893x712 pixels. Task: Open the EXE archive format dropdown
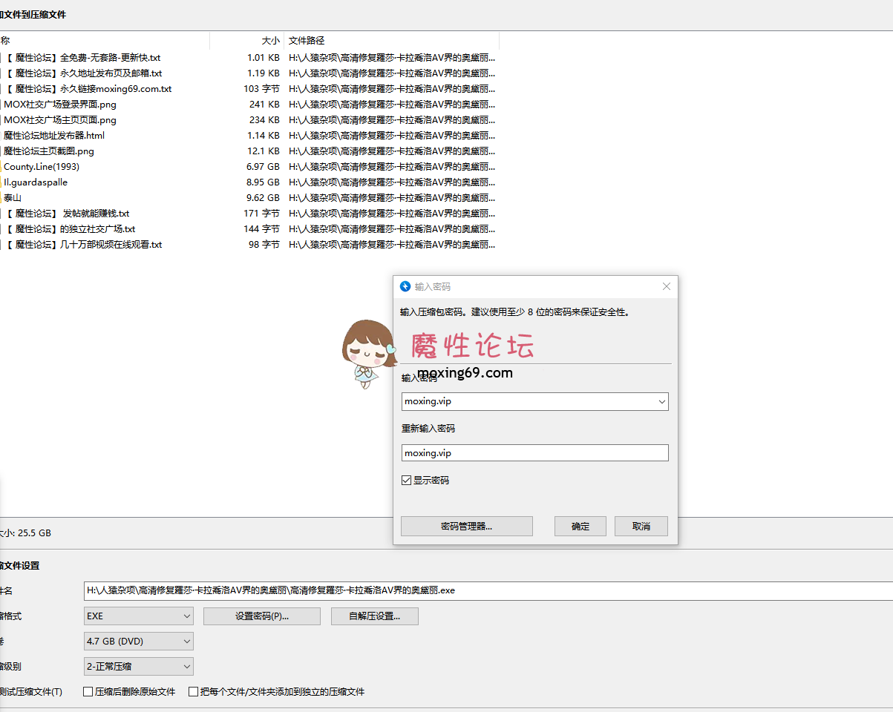point(138,616)
